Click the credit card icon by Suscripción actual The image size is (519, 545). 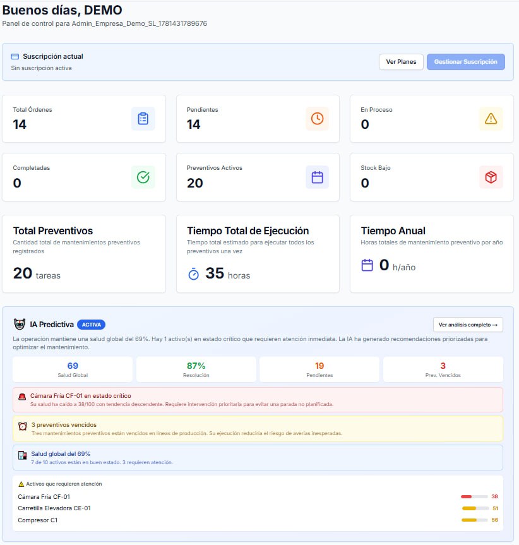tap(15, 56)
